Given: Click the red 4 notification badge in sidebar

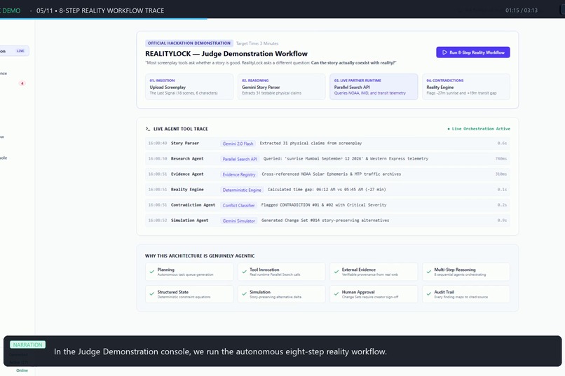Looking at the screenshot, I should 22,83.
